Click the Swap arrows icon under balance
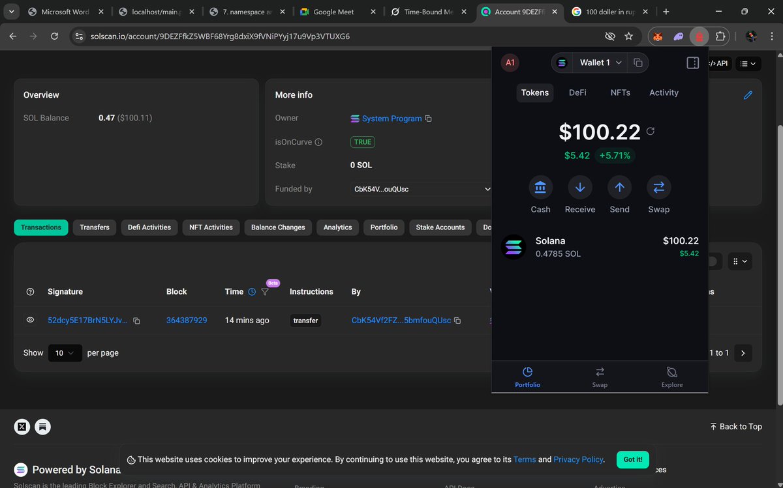 (x=659, y=188)
